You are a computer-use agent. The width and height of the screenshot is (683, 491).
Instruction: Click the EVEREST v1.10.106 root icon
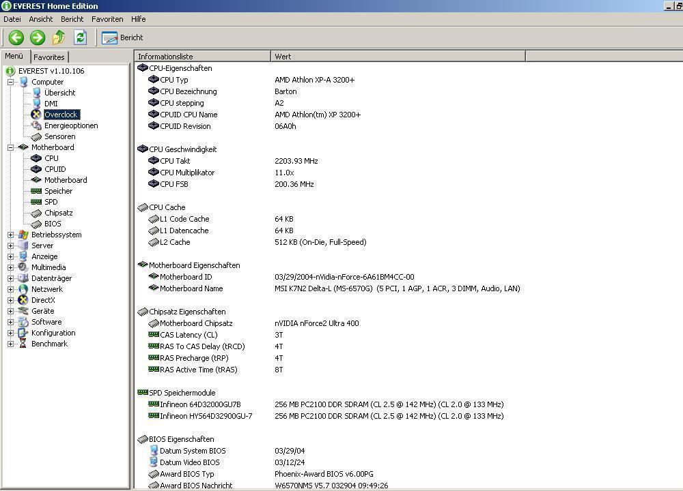tap(10, 71)
